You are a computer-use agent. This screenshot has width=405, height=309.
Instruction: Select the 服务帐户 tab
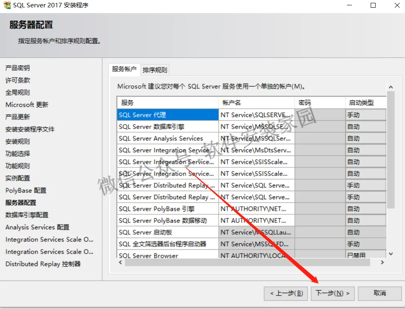(124, 69)
